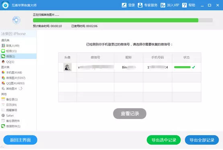Click 导出选中记录 export selected button
This screenshot has height=150, width=223.
coord(164,140)
